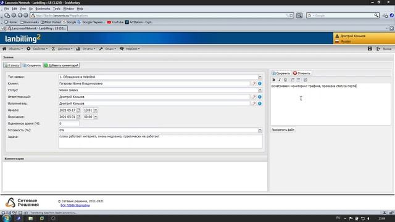Click the browser URL address field
The width and height of the screenshot is (395, 222).
[161, 15]
